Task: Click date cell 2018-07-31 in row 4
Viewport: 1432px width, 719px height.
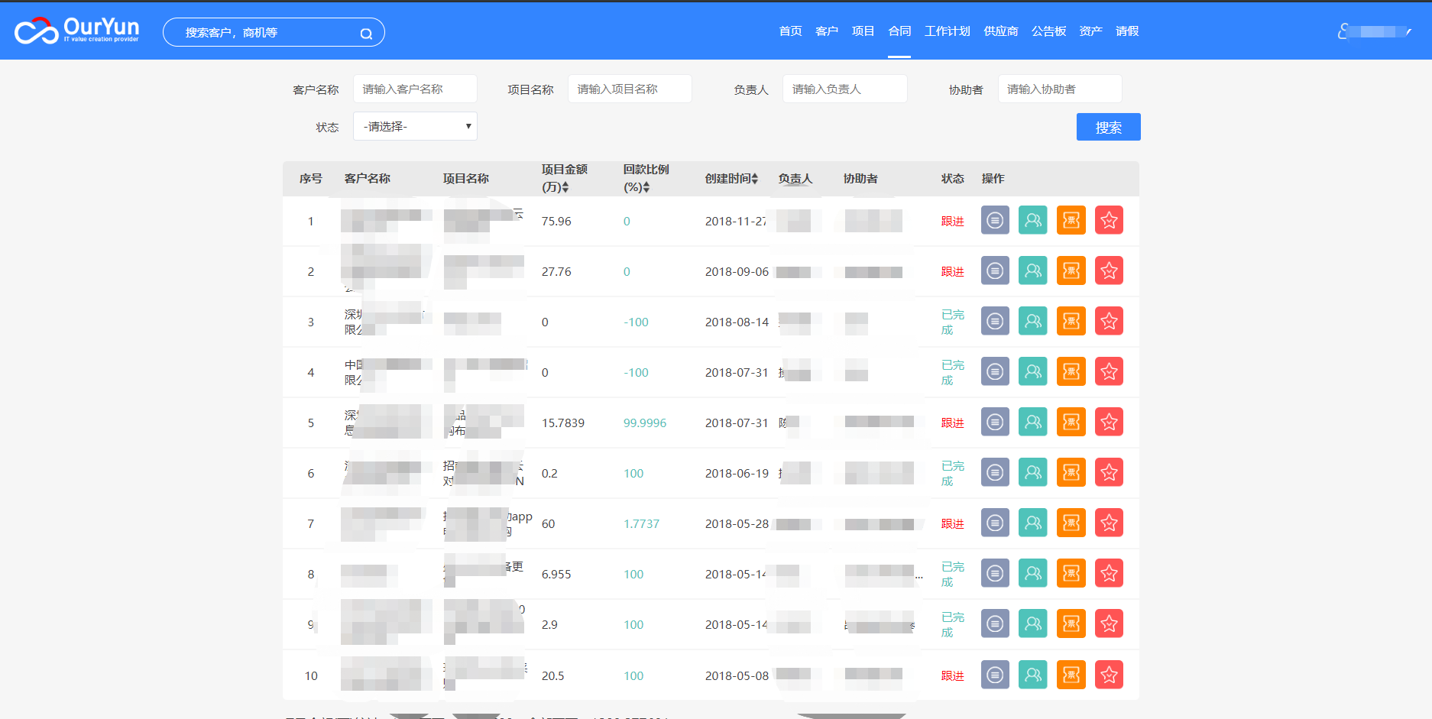Action: [737, 372]
